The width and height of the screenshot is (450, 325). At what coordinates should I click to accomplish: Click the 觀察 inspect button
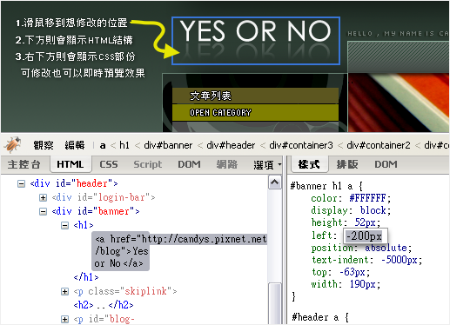pos(44,145)
